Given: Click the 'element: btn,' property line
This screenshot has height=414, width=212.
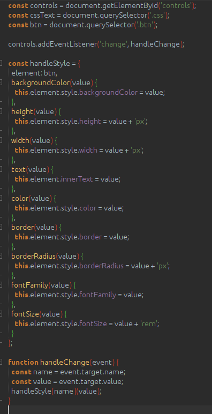Looking at the screenshot, I should pos(34,73).
